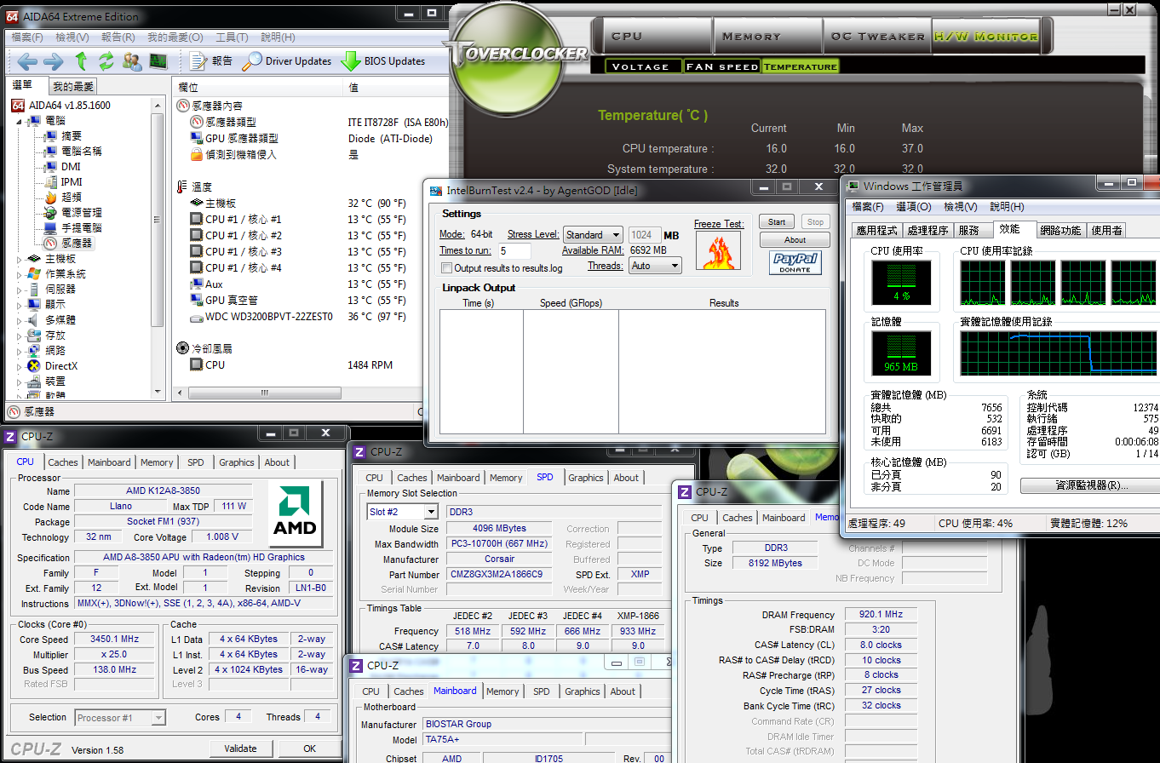1160x763 pixels.
Task: Select 電源管理 in the AIDA64 tree
Action: (x=72, y=213)
